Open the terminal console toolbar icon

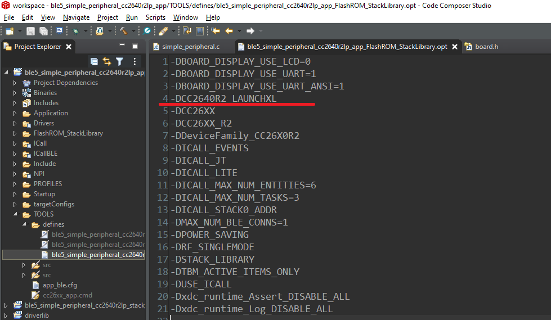click(60, 31)
